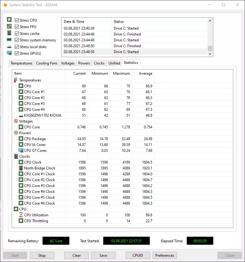Toggle Stress system memory checkbox
The width and height of the screenshot is (245, 262).
pos(17,40)
